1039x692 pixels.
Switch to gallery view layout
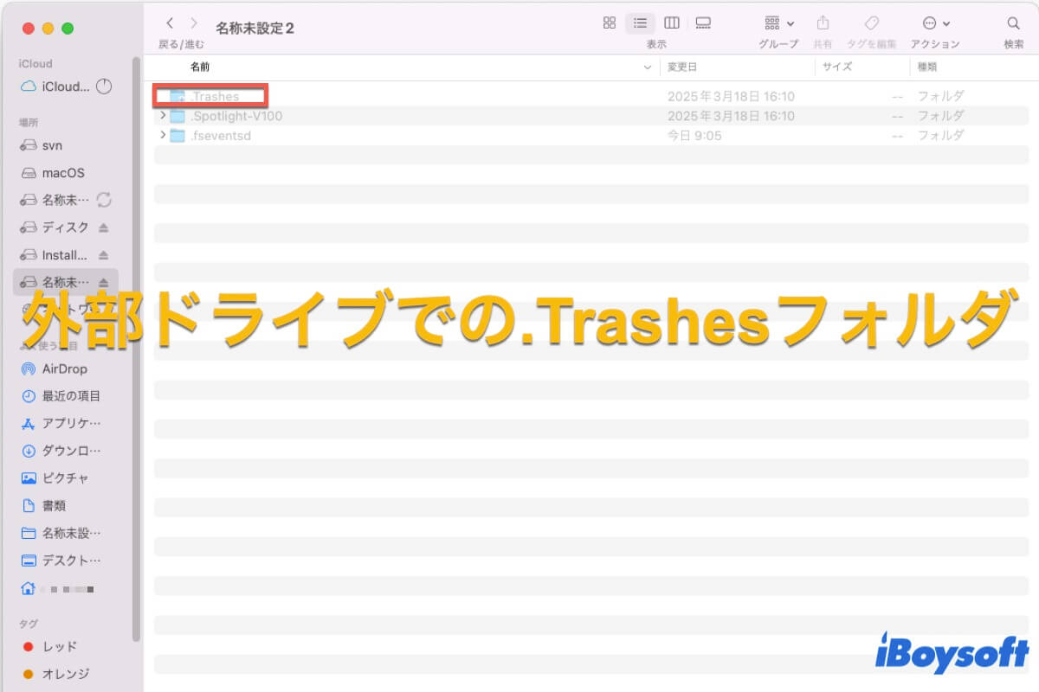[x=703, y=23]
